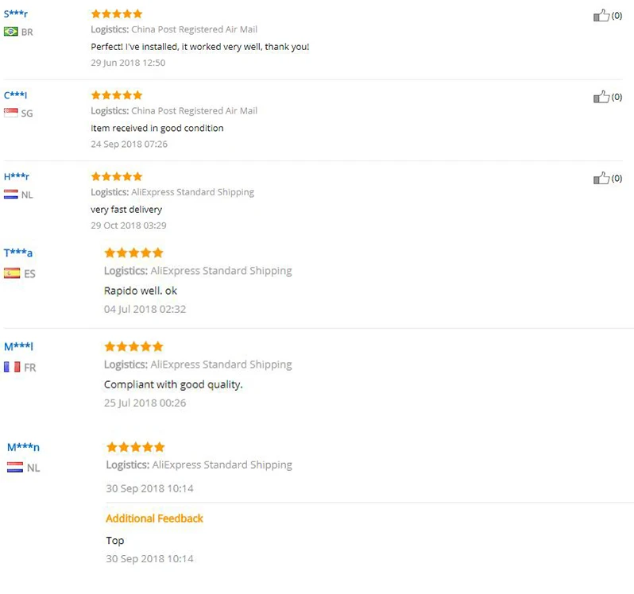This screenshot has width=634, height=594.
Task: Like C***l's review with thumbs-up
Action: [x=601, y=97]
